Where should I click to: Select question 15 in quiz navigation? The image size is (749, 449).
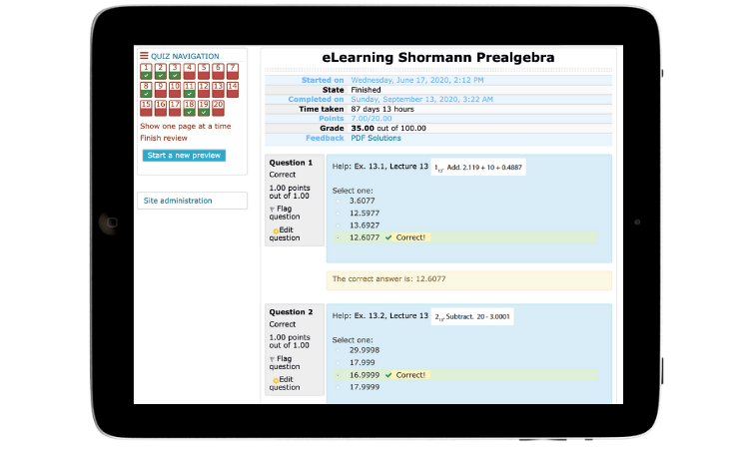pyautogui.click(x=146, y=107)
